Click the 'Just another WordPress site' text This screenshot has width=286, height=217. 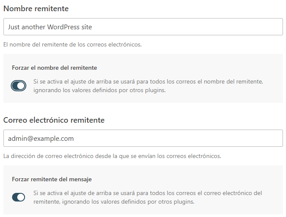50,27
